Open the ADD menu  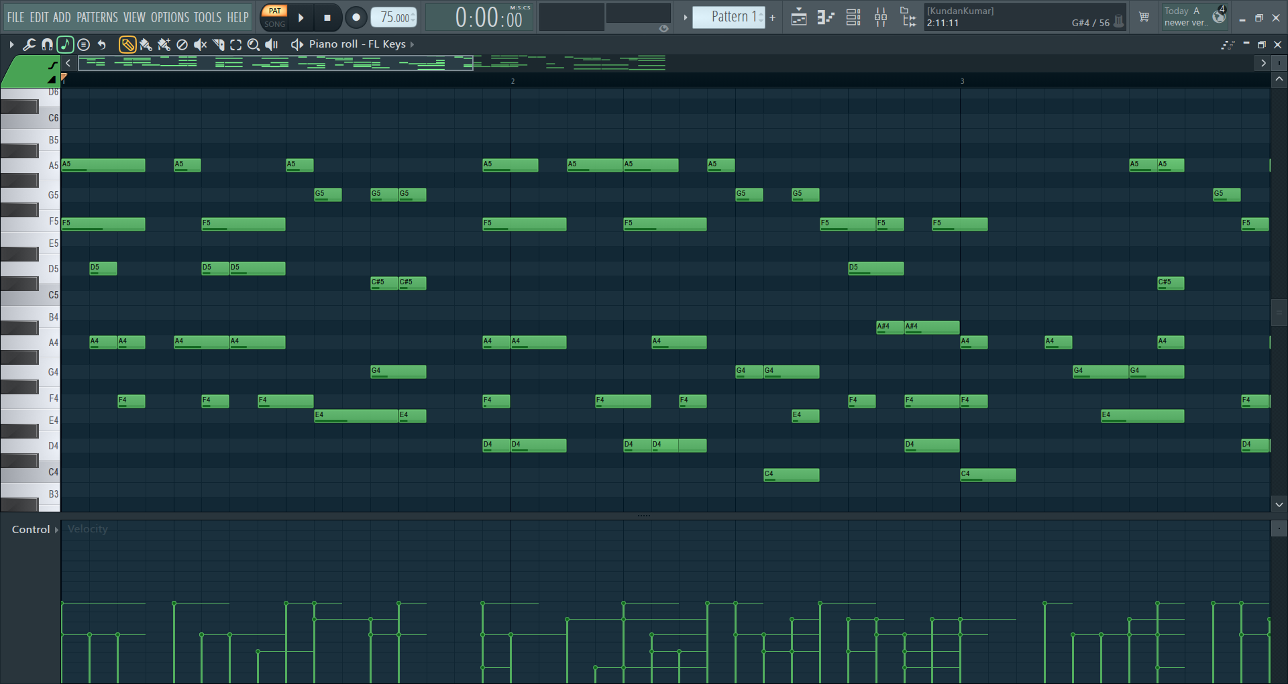click(62, 17)
